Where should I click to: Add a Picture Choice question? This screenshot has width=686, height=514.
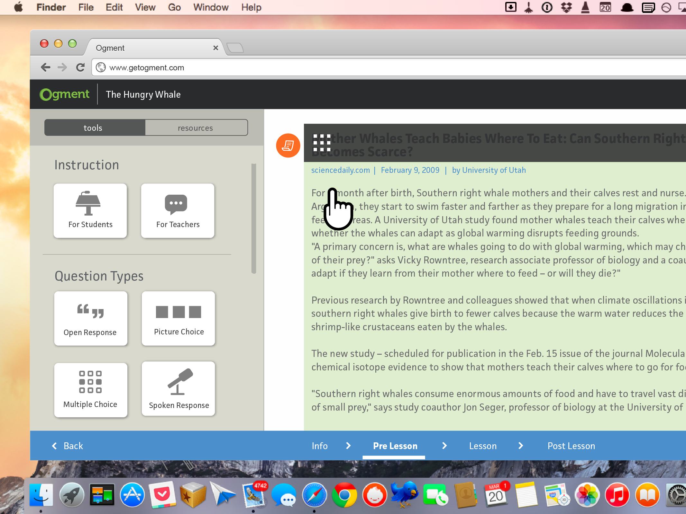click(178, 318)
